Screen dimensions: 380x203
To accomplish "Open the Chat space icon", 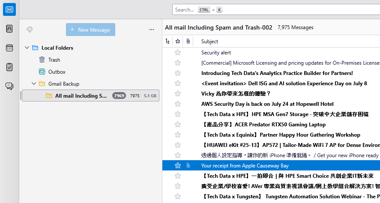I will (9, 86).
